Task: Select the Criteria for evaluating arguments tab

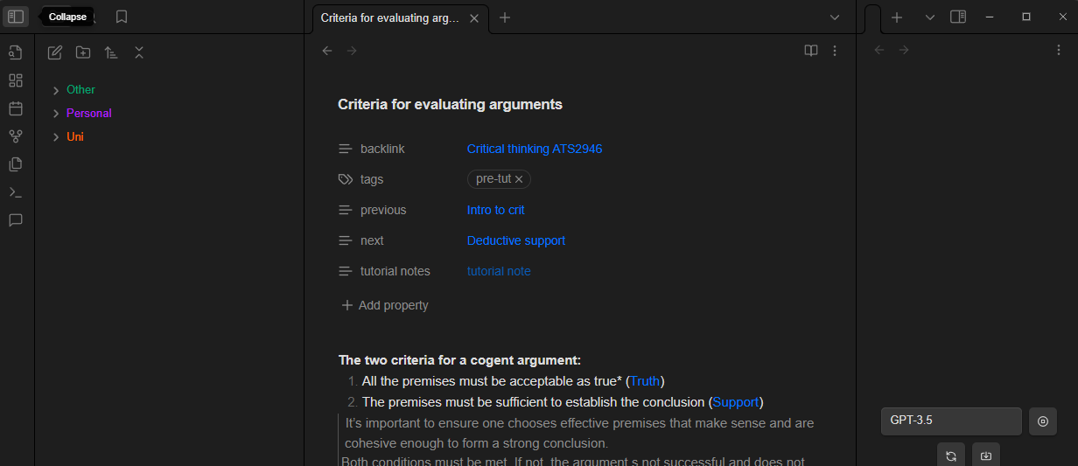Action: point(389,17)
